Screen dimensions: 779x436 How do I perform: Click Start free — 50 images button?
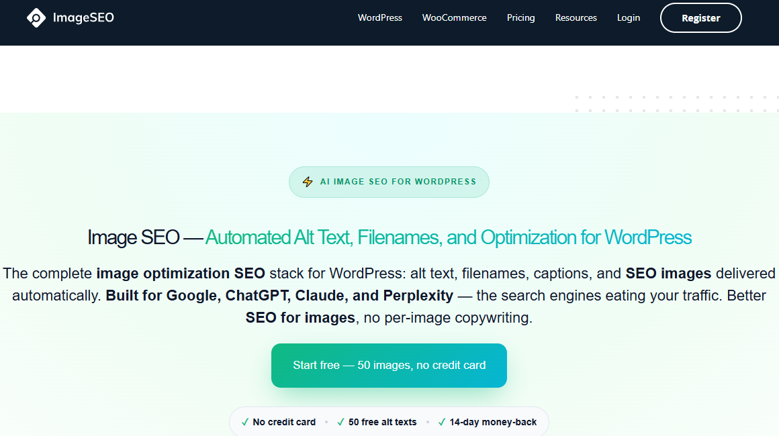click(x=389, y=366)
